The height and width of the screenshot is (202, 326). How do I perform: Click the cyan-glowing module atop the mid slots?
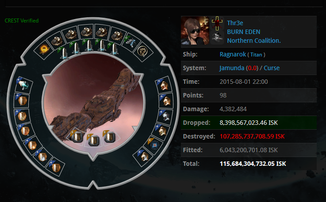pyautogui.click(x=24, y=85)
